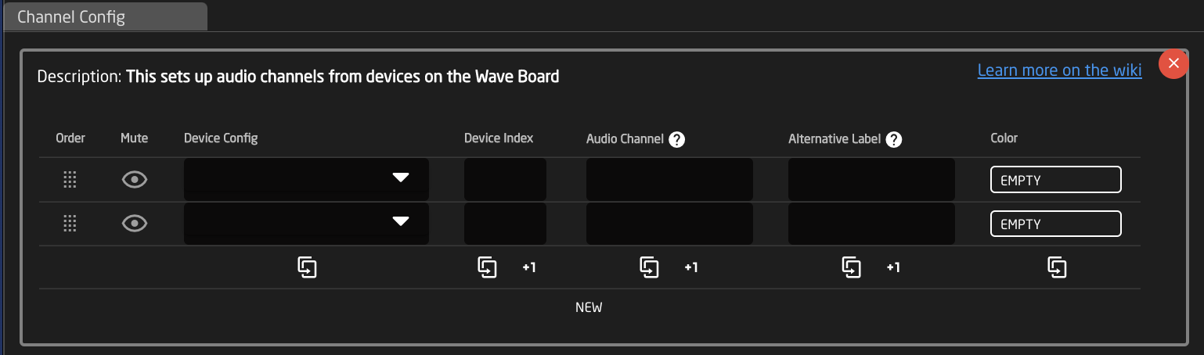Click the Audio Channel help question mark
Image resolution: width=1204 pixels, height=355 pixels.
(x=677, y=139)
